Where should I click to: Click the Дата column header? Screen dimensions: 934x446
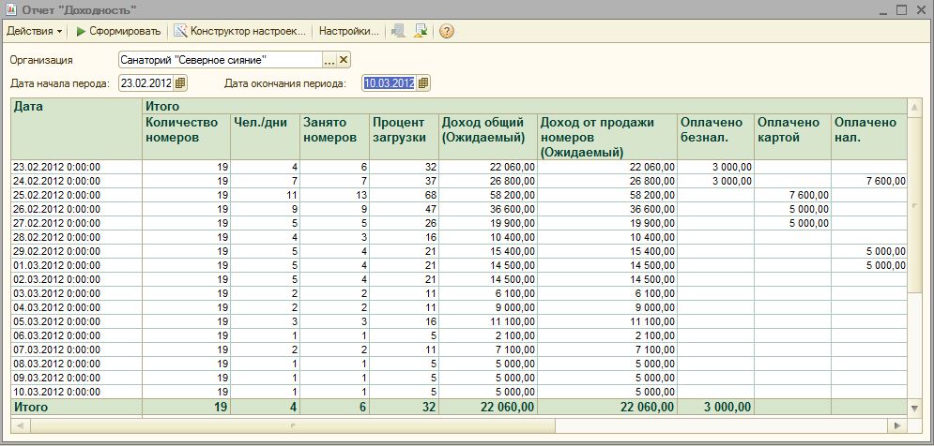(x=76, y=129)
